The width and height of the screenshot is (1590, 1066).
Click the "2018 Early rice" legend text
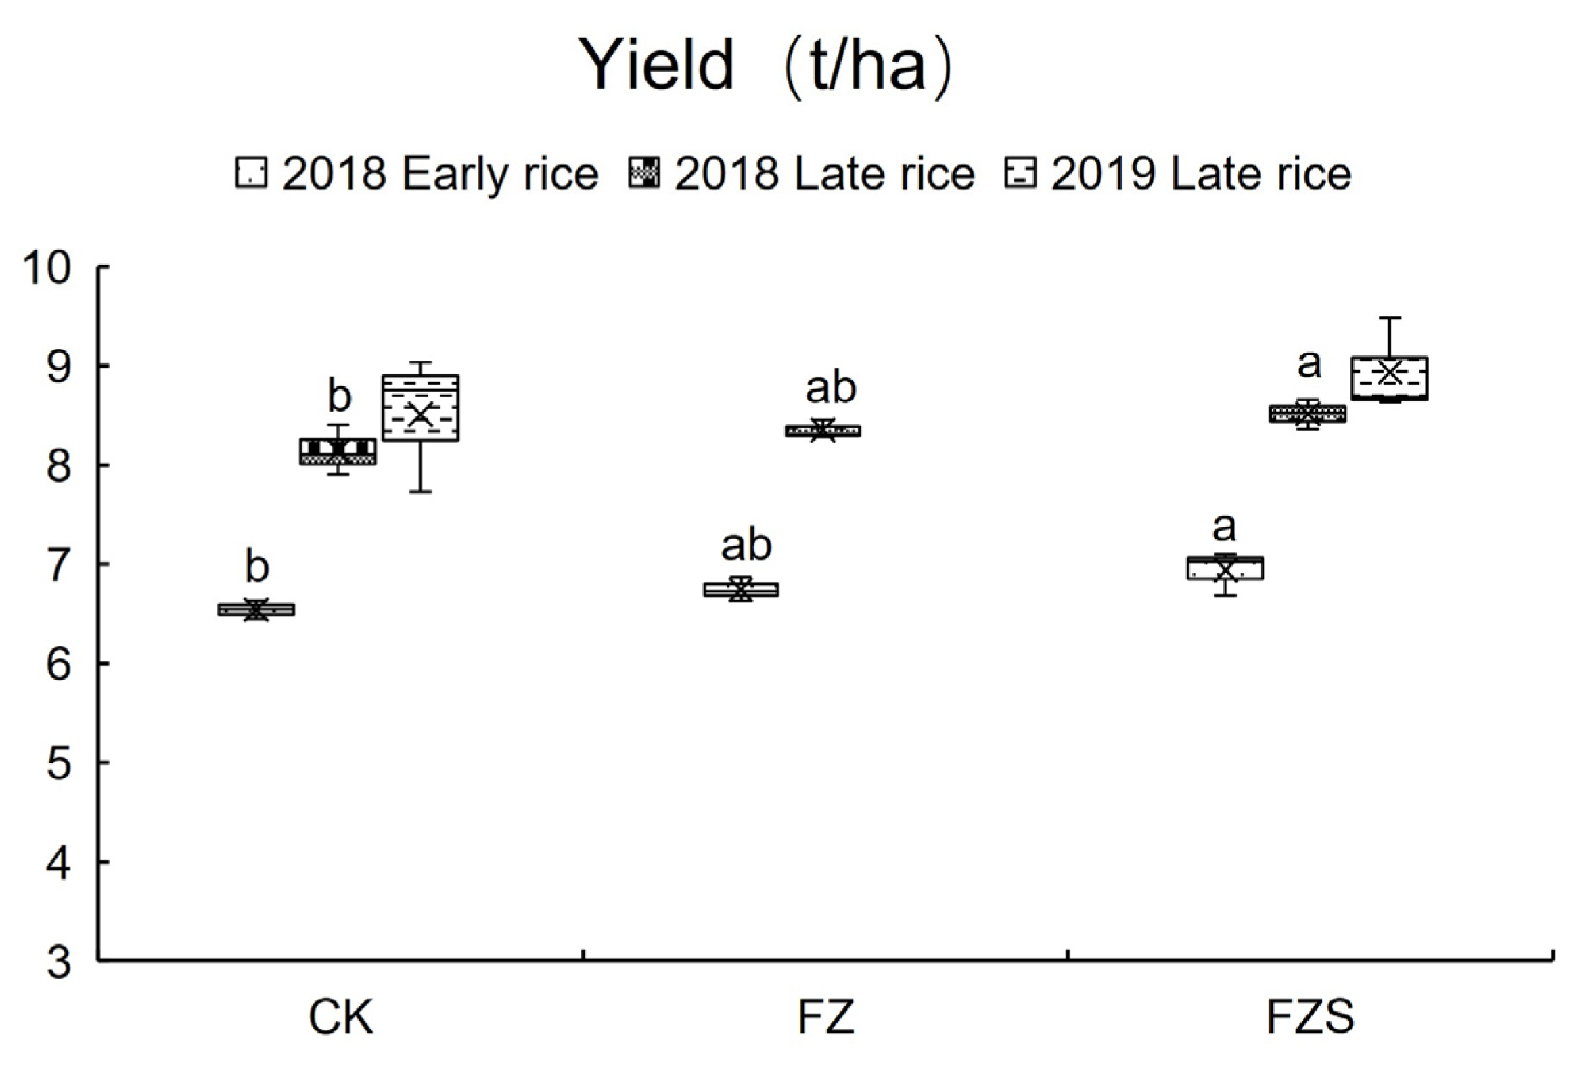pyautogui.click(x=440, y=174)
